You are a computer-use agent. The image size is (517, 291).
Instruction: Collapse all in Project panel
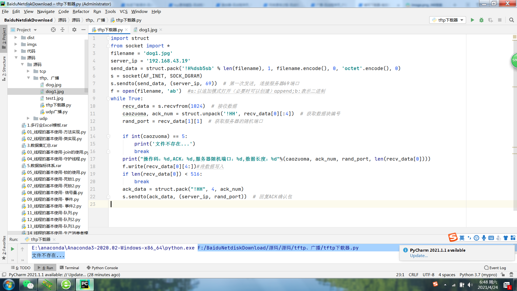(62, 30)
